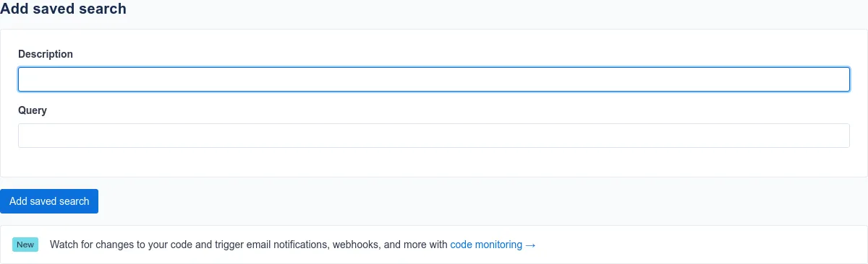
Task: Click inside the Query input box
Action: (434, 136)
